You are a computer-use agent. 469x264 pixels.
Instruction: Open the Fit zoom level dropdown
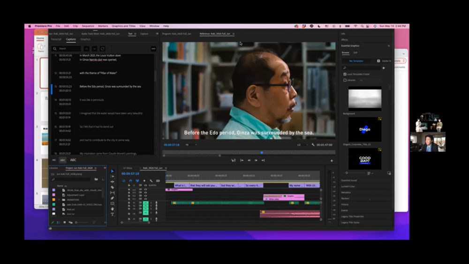pos(191,145)
